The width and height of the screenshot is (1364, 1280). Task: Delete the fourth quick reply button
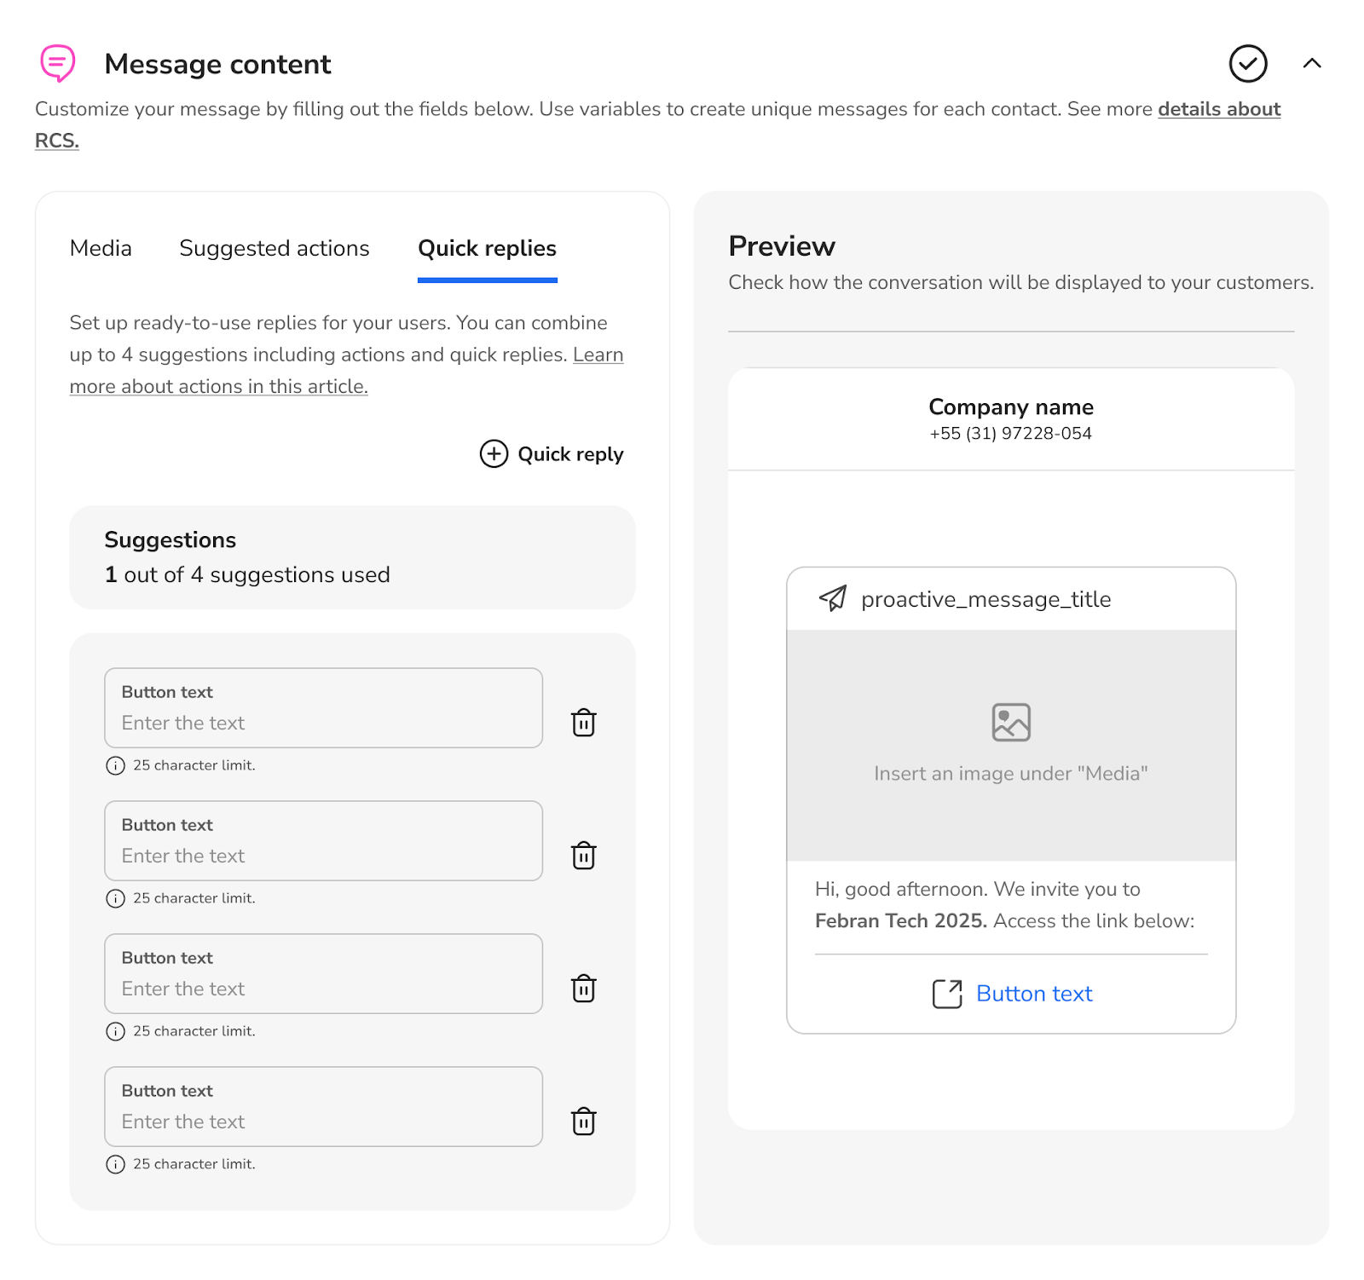[583, 1121]
